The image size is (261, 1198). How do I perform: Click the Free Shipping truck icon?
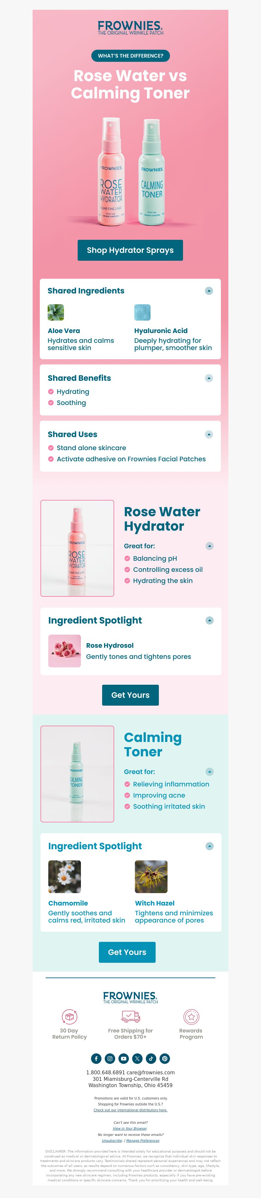pyautogui.click(x=130, y=1017)
